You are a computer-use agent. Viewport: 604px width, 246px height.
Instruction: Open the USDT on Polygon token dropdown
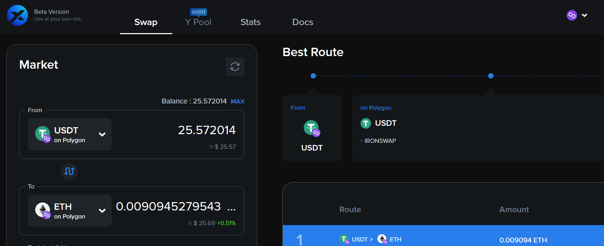(70, 134)
